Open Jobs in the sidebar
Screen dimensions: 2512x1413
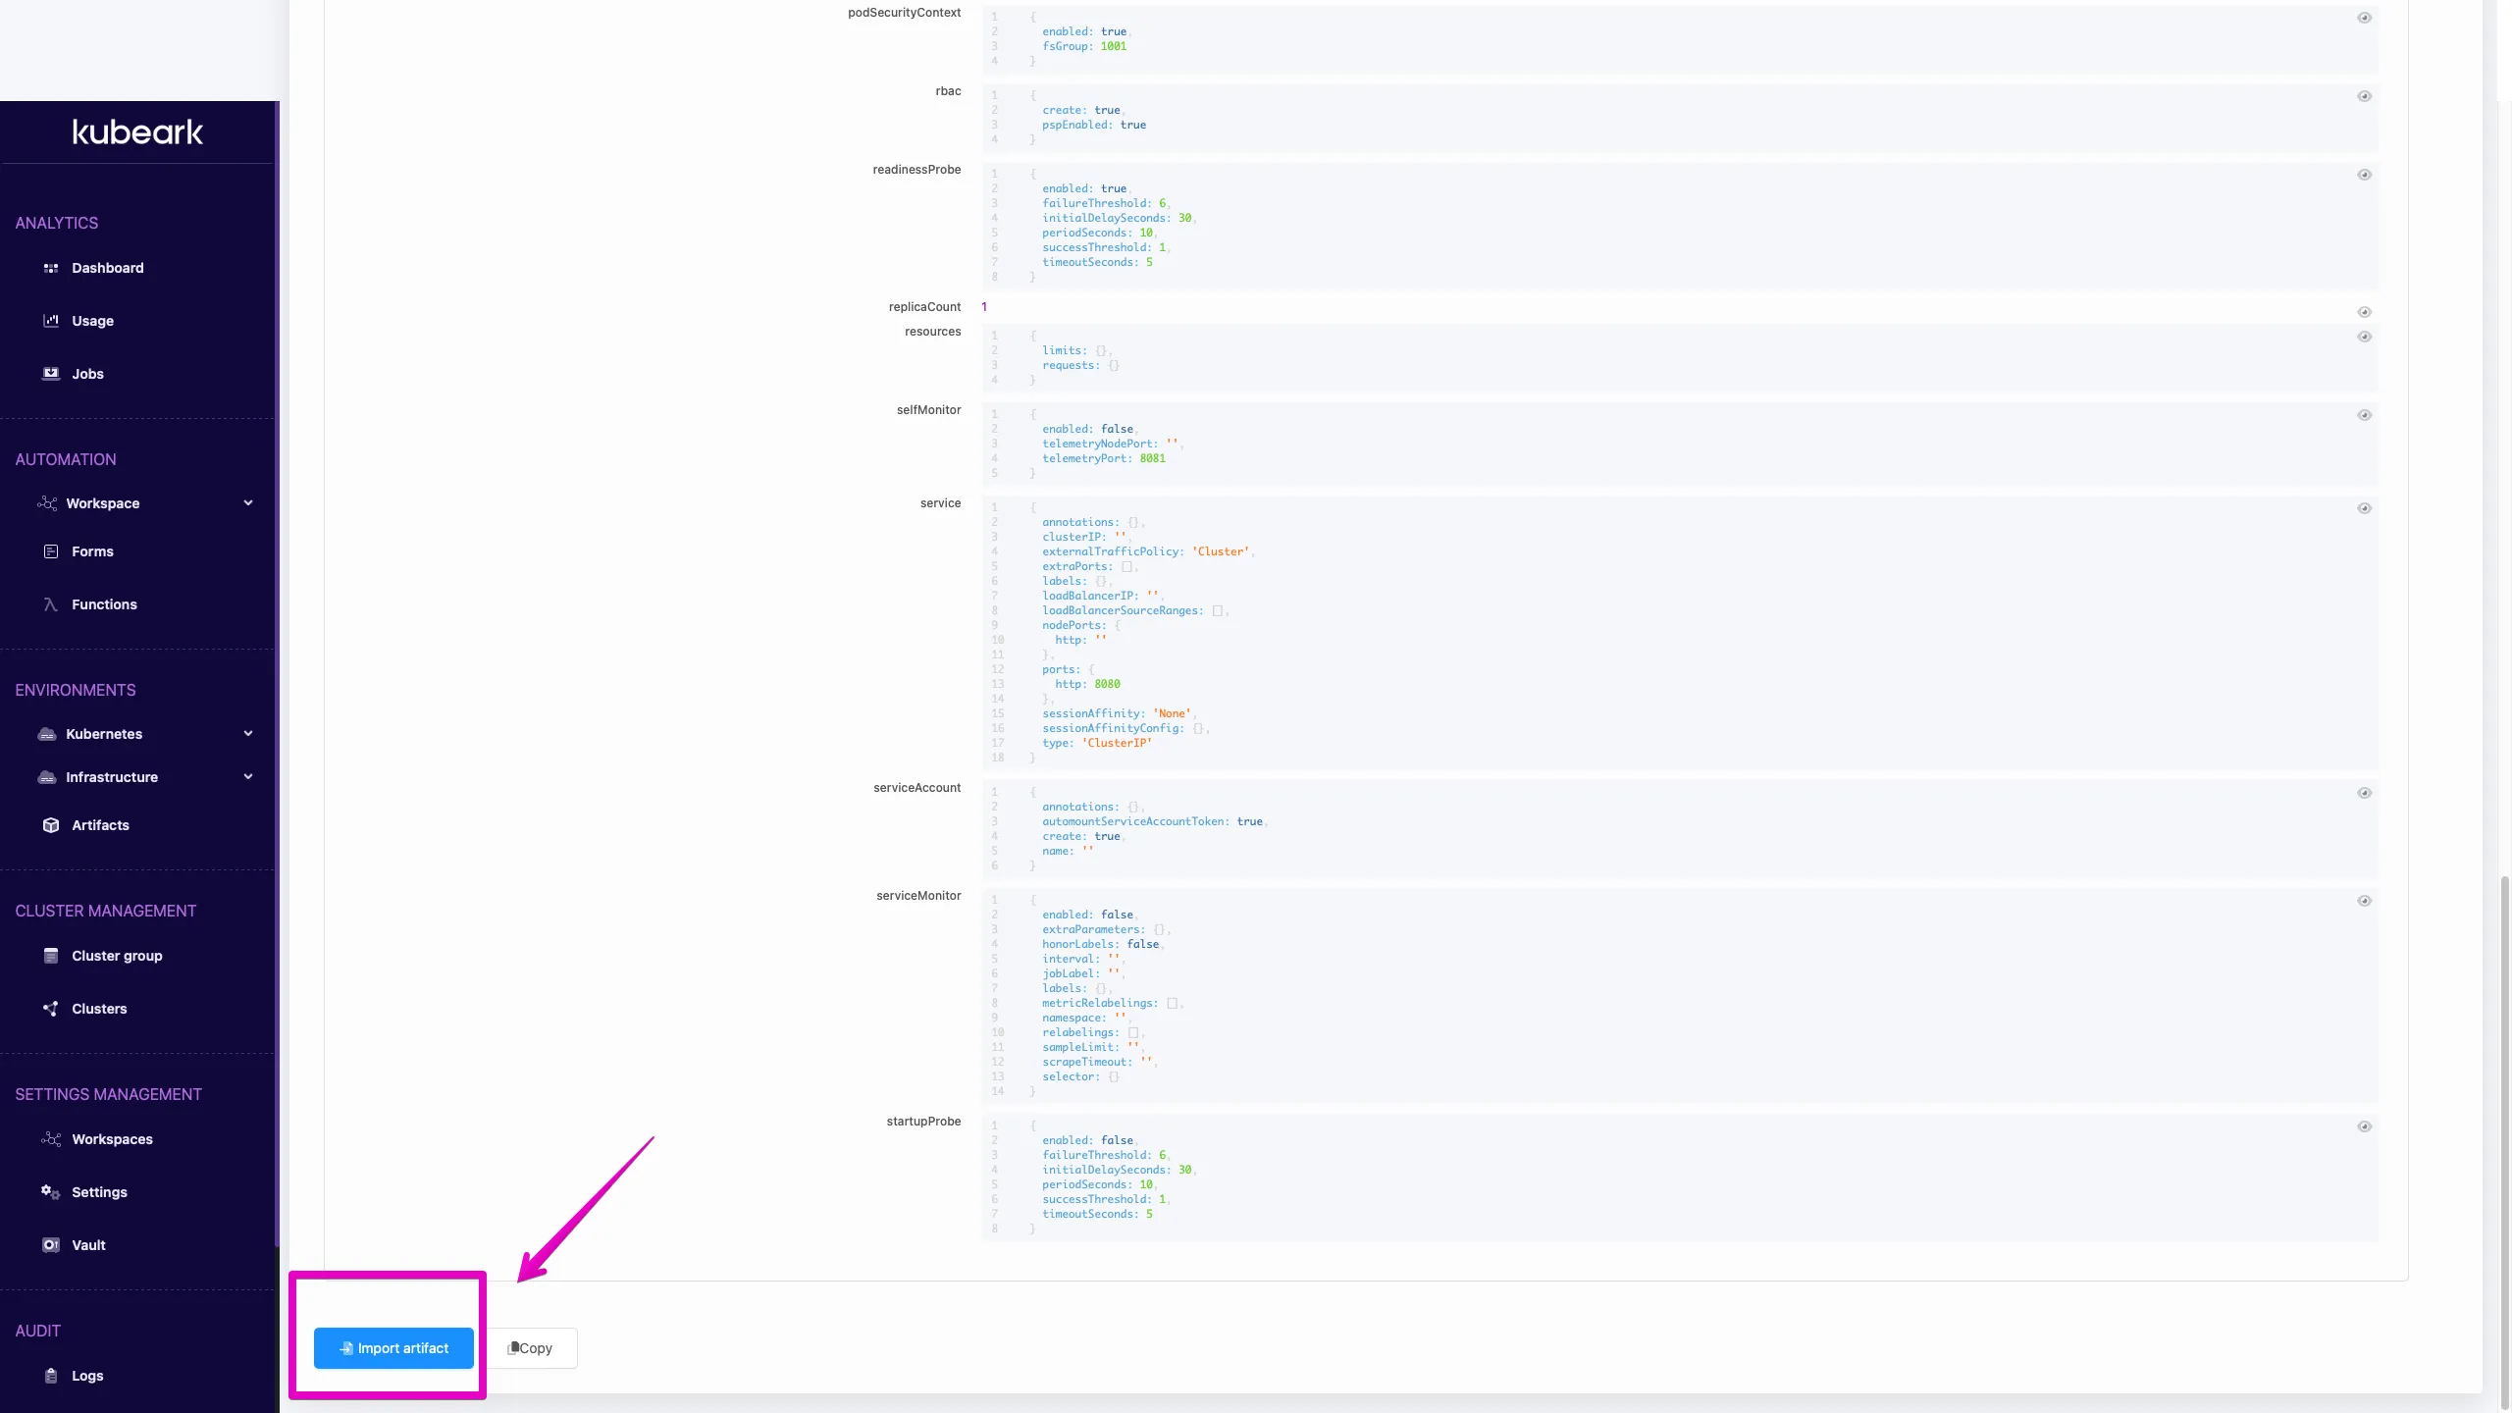[87, 374]
